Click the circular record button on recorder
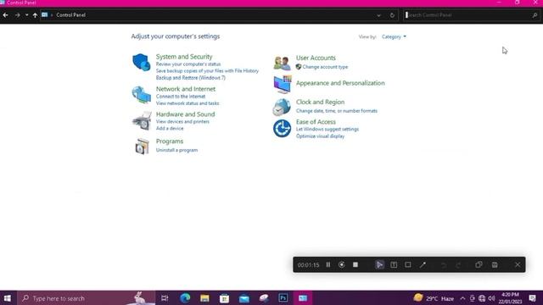The image size is (543, 305). [341, 265]
